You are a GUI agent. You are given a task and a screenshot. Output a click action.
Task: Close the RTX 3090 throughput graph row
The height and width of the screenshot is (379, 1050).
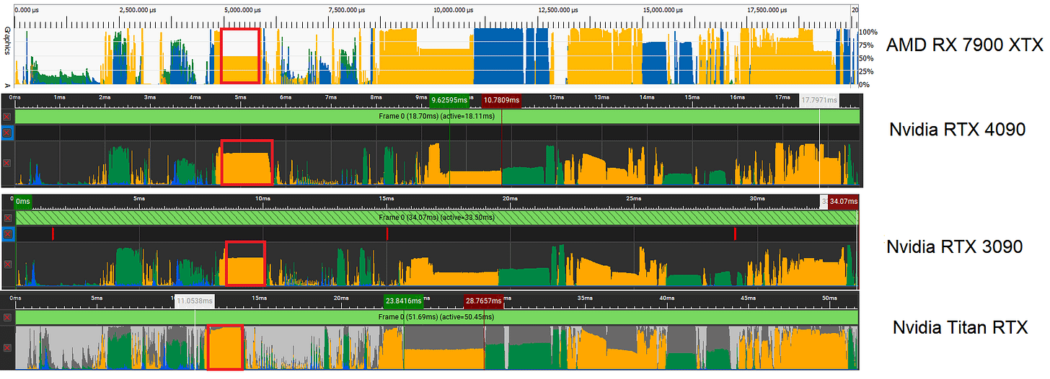click(7, 264)
